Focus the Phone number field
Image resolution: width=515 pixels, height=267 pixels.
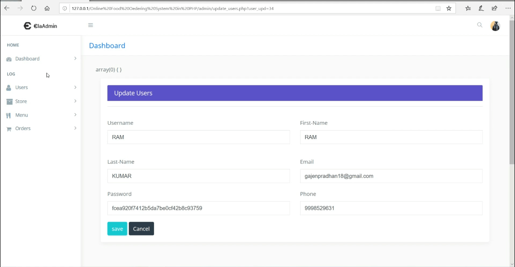[x=391, y=208]
